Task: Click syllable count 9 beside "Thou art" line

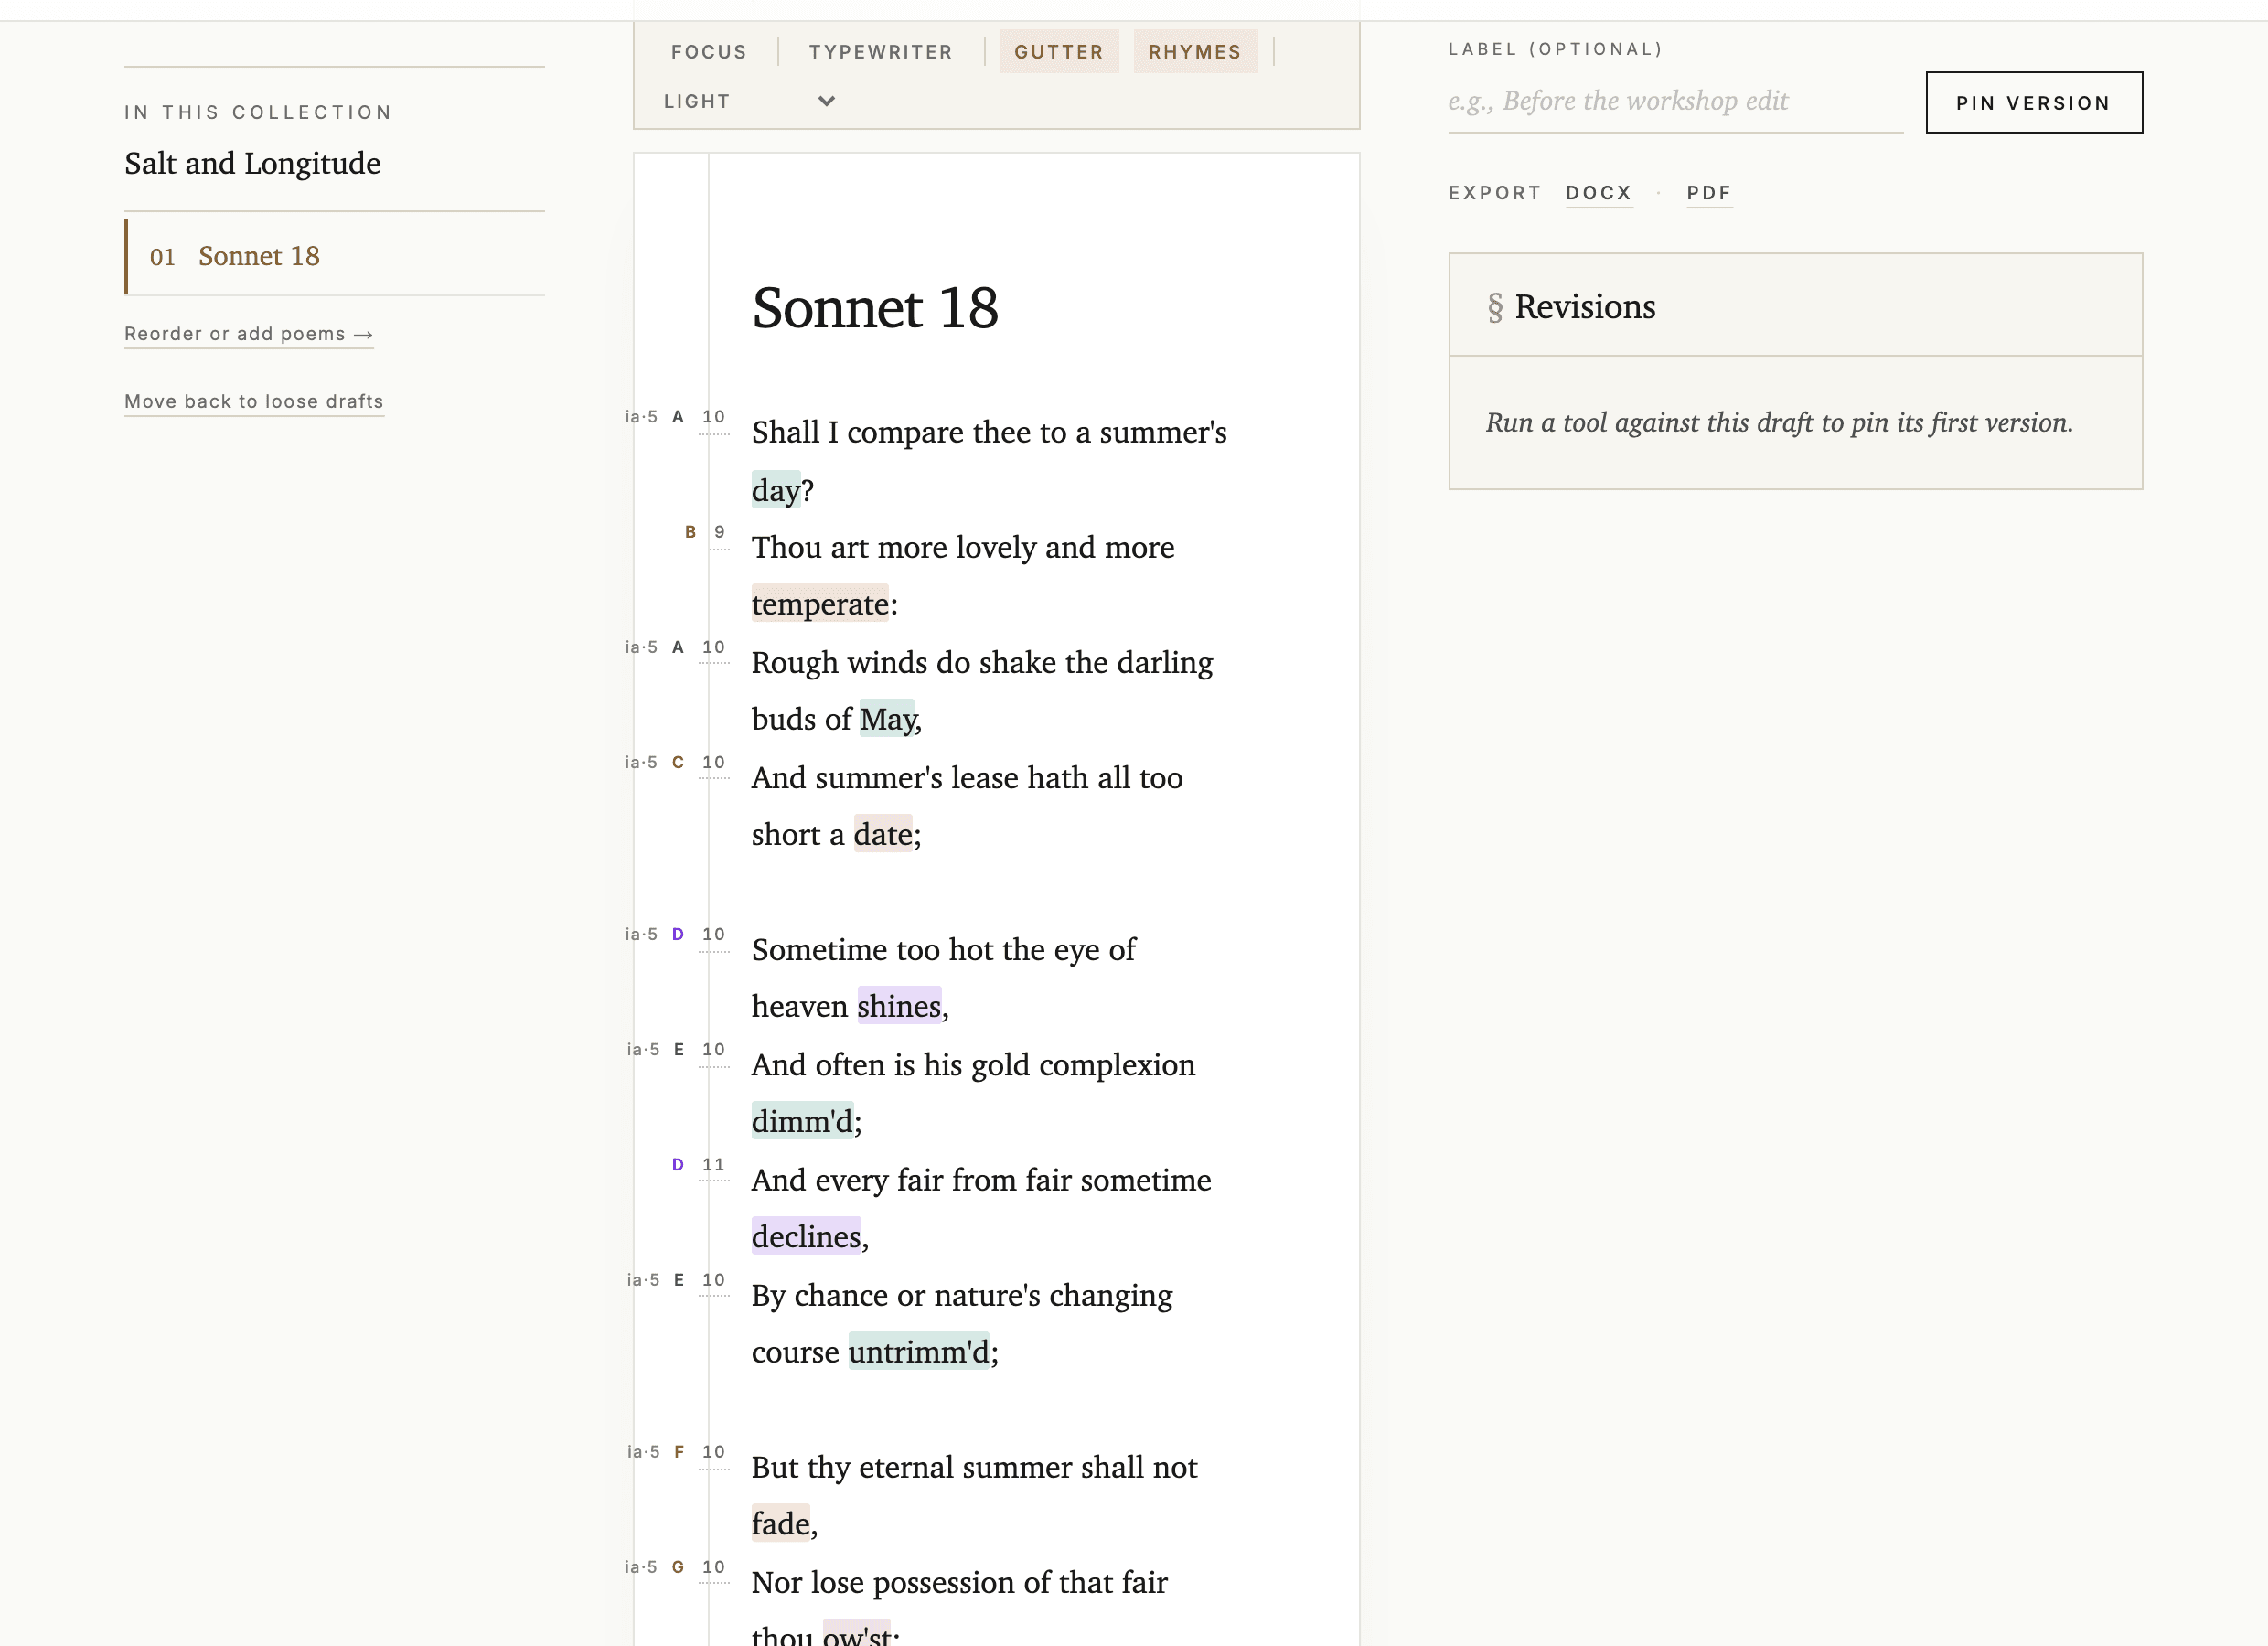Action: [x=719, y=532]
